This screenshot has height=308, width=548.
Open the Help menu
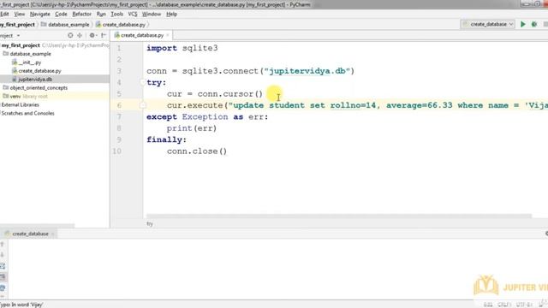coord(171,14)
